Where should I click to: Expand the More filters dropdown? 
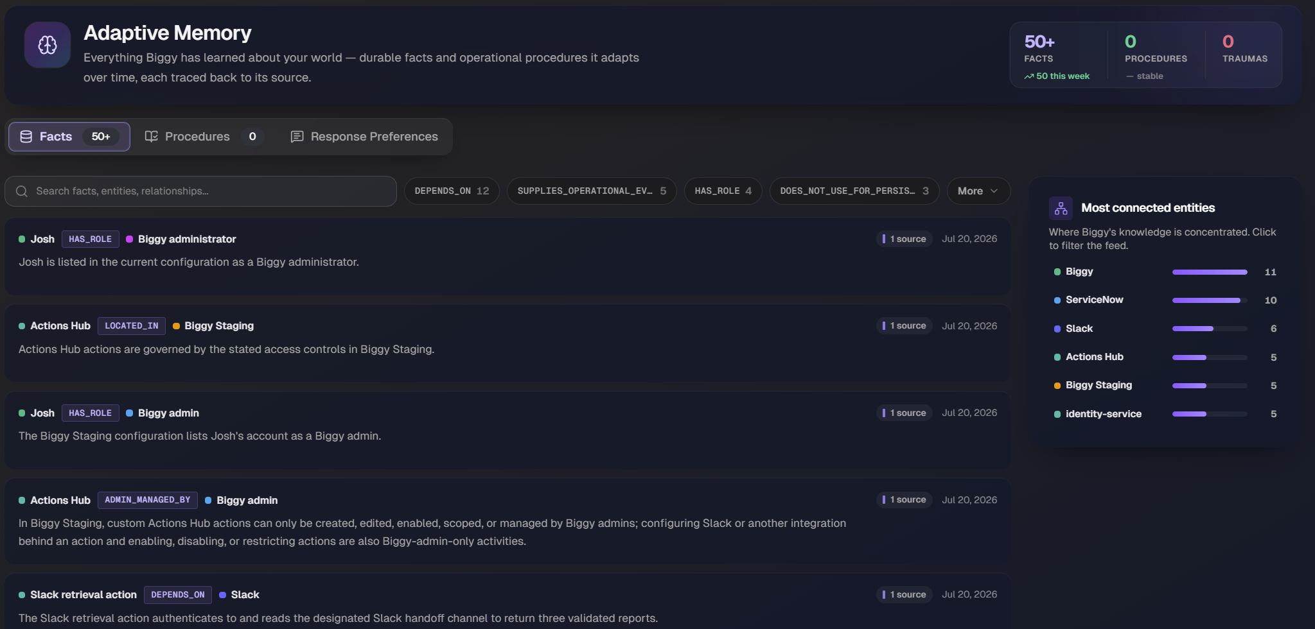point(978,191)
